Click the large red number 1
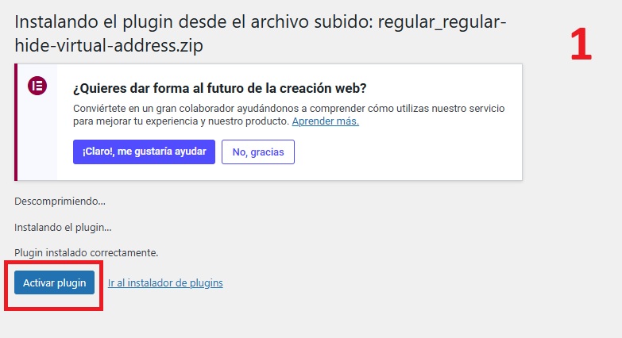Screen dimensions: 622x338 [581, 46]
